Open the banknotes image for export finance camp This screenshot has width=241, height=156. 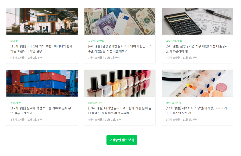(120, 21)
